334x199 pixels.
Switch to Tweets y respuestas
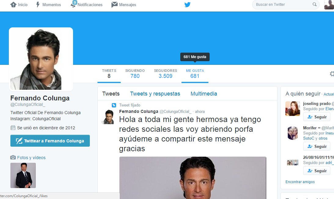(x=155, y=93)
